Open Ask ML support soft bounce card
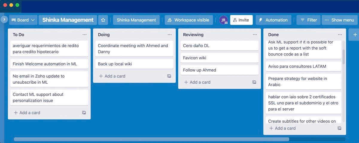 click(x=303, y=49)
